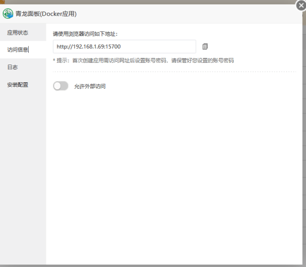Click the blank content area under the switch
This screenshot has height=267, width=306.
click(174, 175)
